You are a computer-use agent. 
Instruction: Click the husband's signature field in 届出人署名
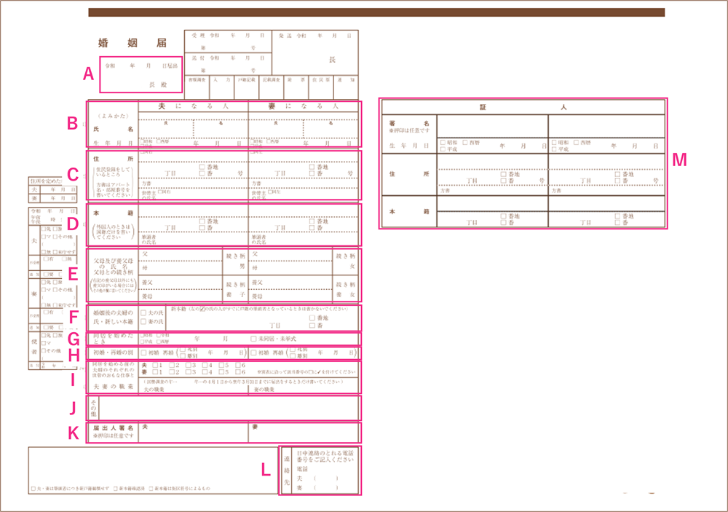click(193, 433)
